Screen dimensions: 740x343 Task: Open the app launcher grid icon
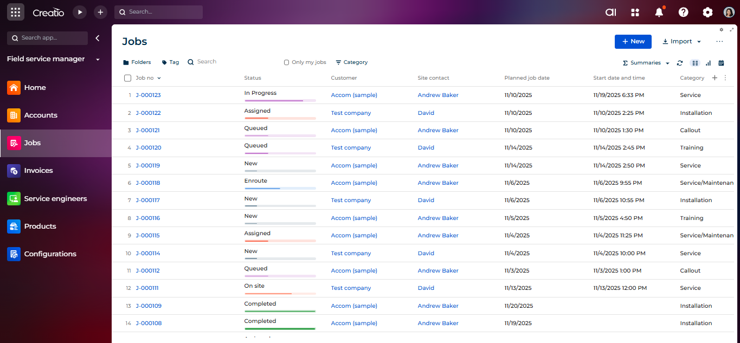point(15,12)
